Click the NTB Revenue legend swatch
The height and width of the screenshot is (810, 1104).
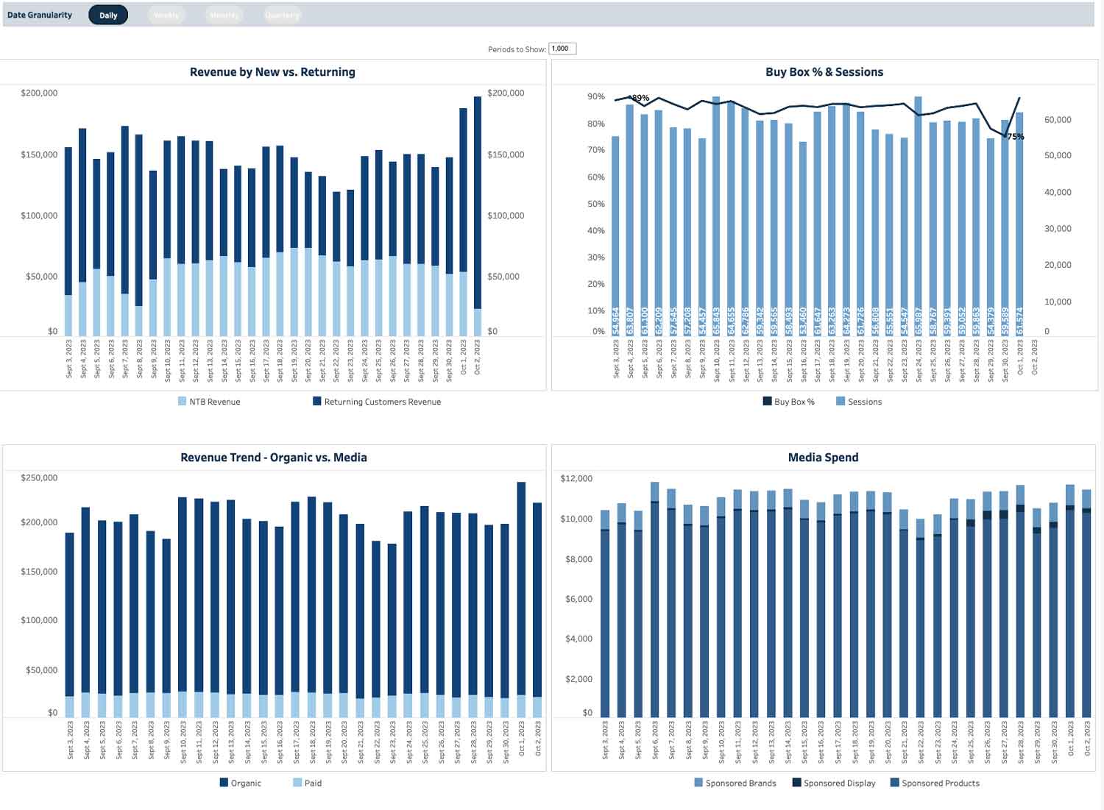pyautogui.click(x=182, y=401)
